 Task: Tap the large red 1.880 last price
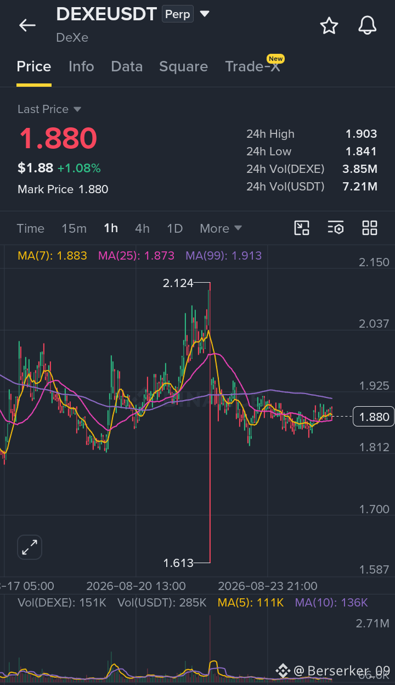[58, 138]
